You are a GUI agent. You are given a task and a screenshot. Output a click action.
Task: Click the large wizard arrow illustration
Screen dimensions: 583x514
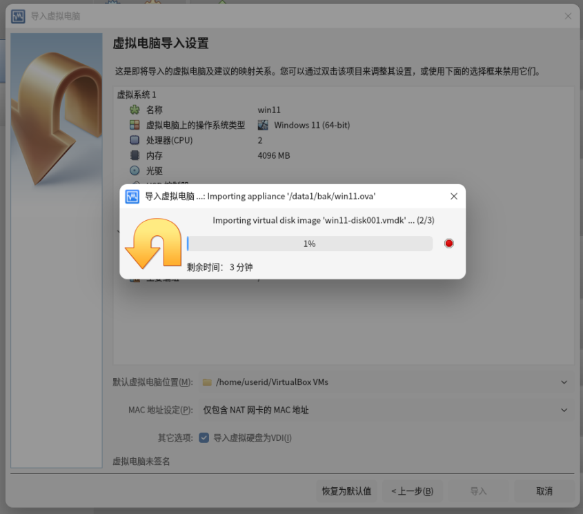[x=57, y=119]
